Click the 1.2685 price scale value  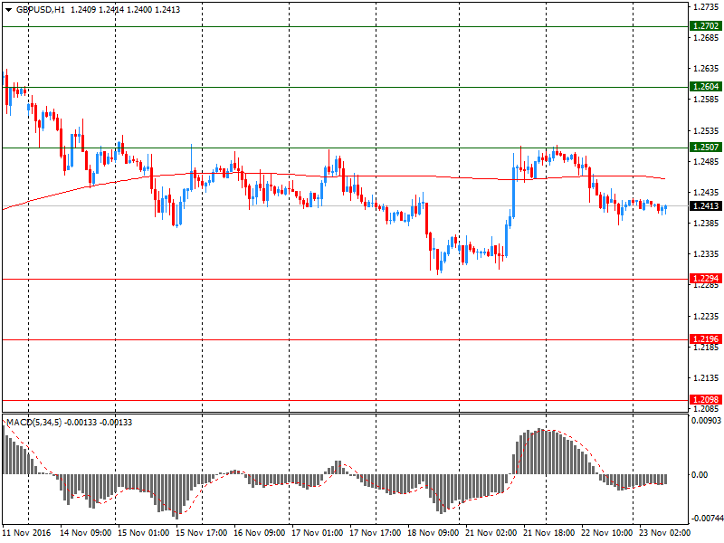(x=706, y=37)
